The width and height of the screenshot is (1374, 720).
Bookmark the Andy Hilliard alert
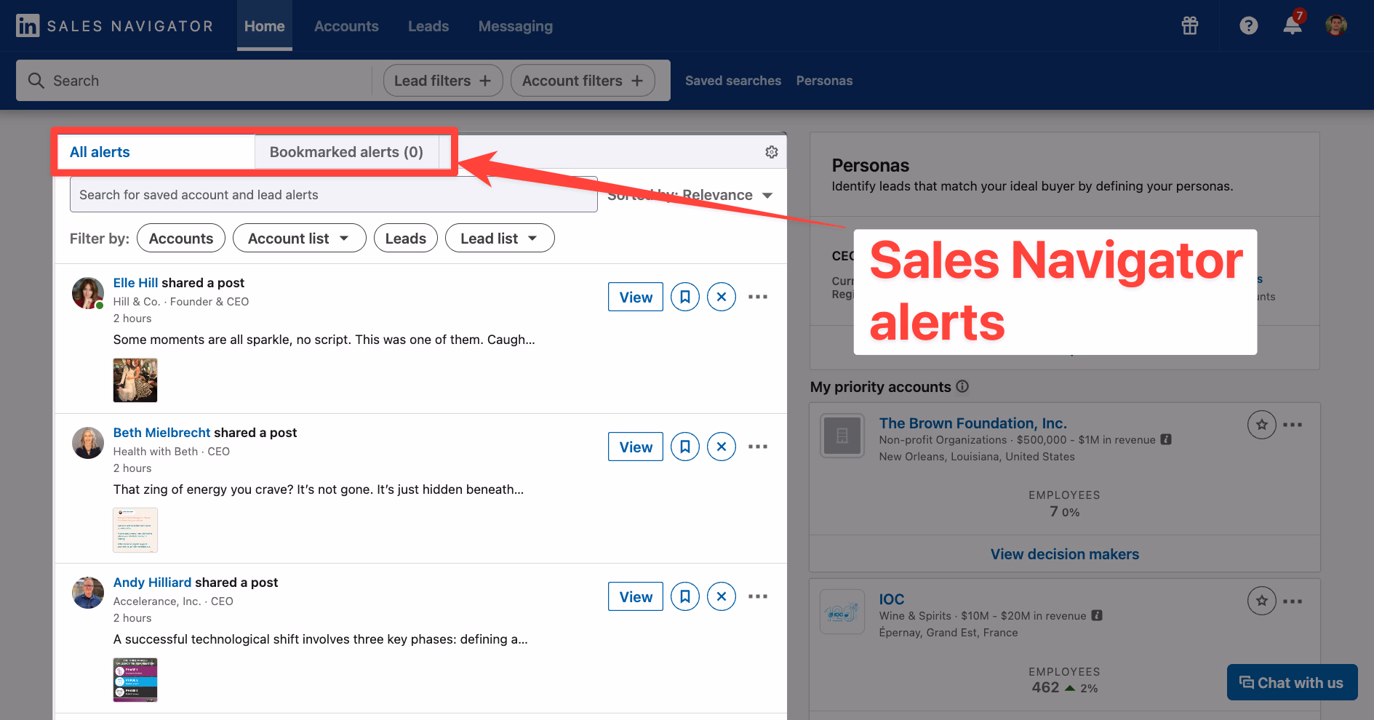(685, 596)
